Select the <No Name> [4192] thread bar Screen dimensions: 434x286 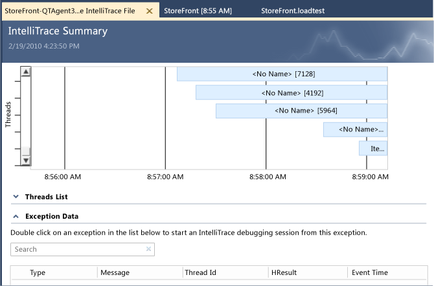tap(291, 93)
